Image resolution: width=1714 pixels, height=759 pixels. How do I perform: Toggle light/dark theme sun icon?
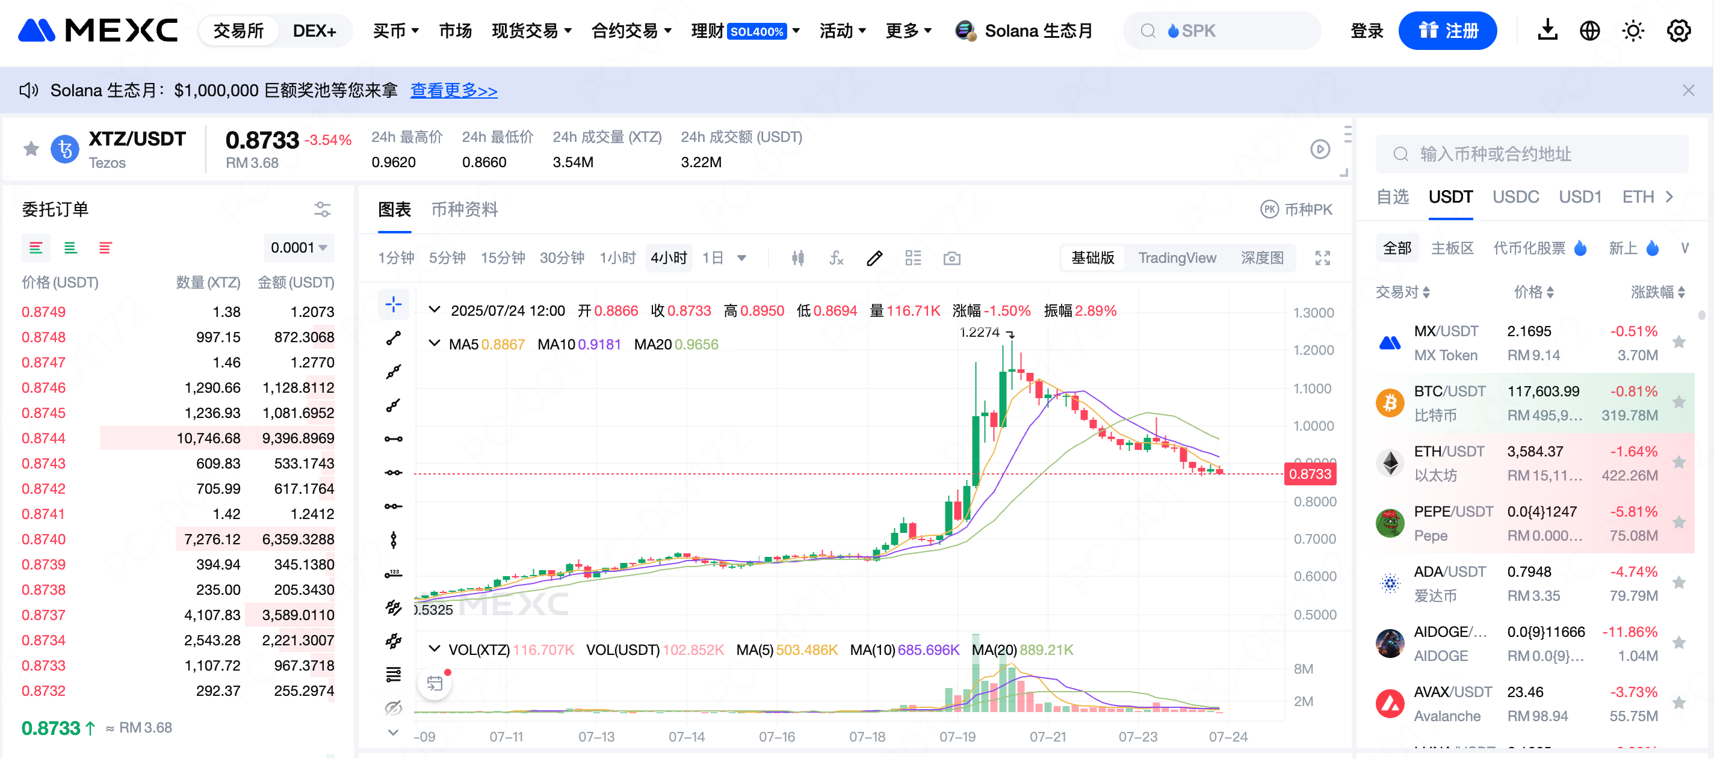(x=1633, y=31)
